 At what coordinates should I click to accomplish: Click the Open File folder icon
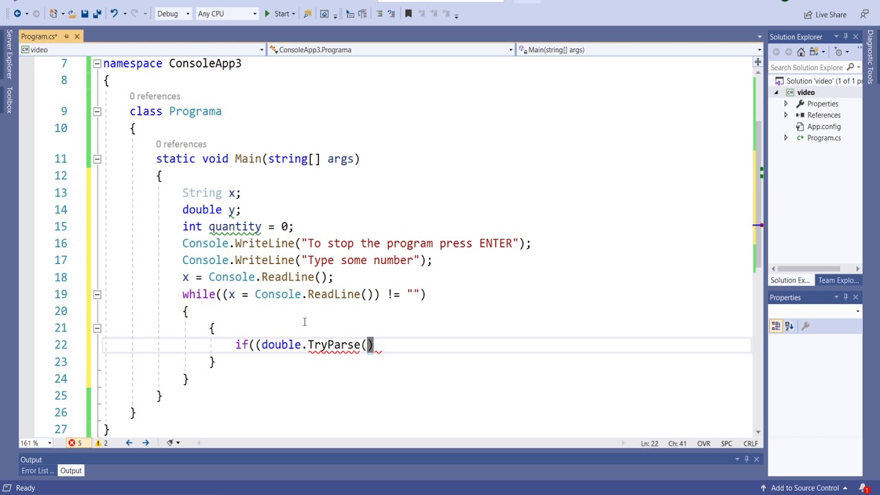coord(71,14)
